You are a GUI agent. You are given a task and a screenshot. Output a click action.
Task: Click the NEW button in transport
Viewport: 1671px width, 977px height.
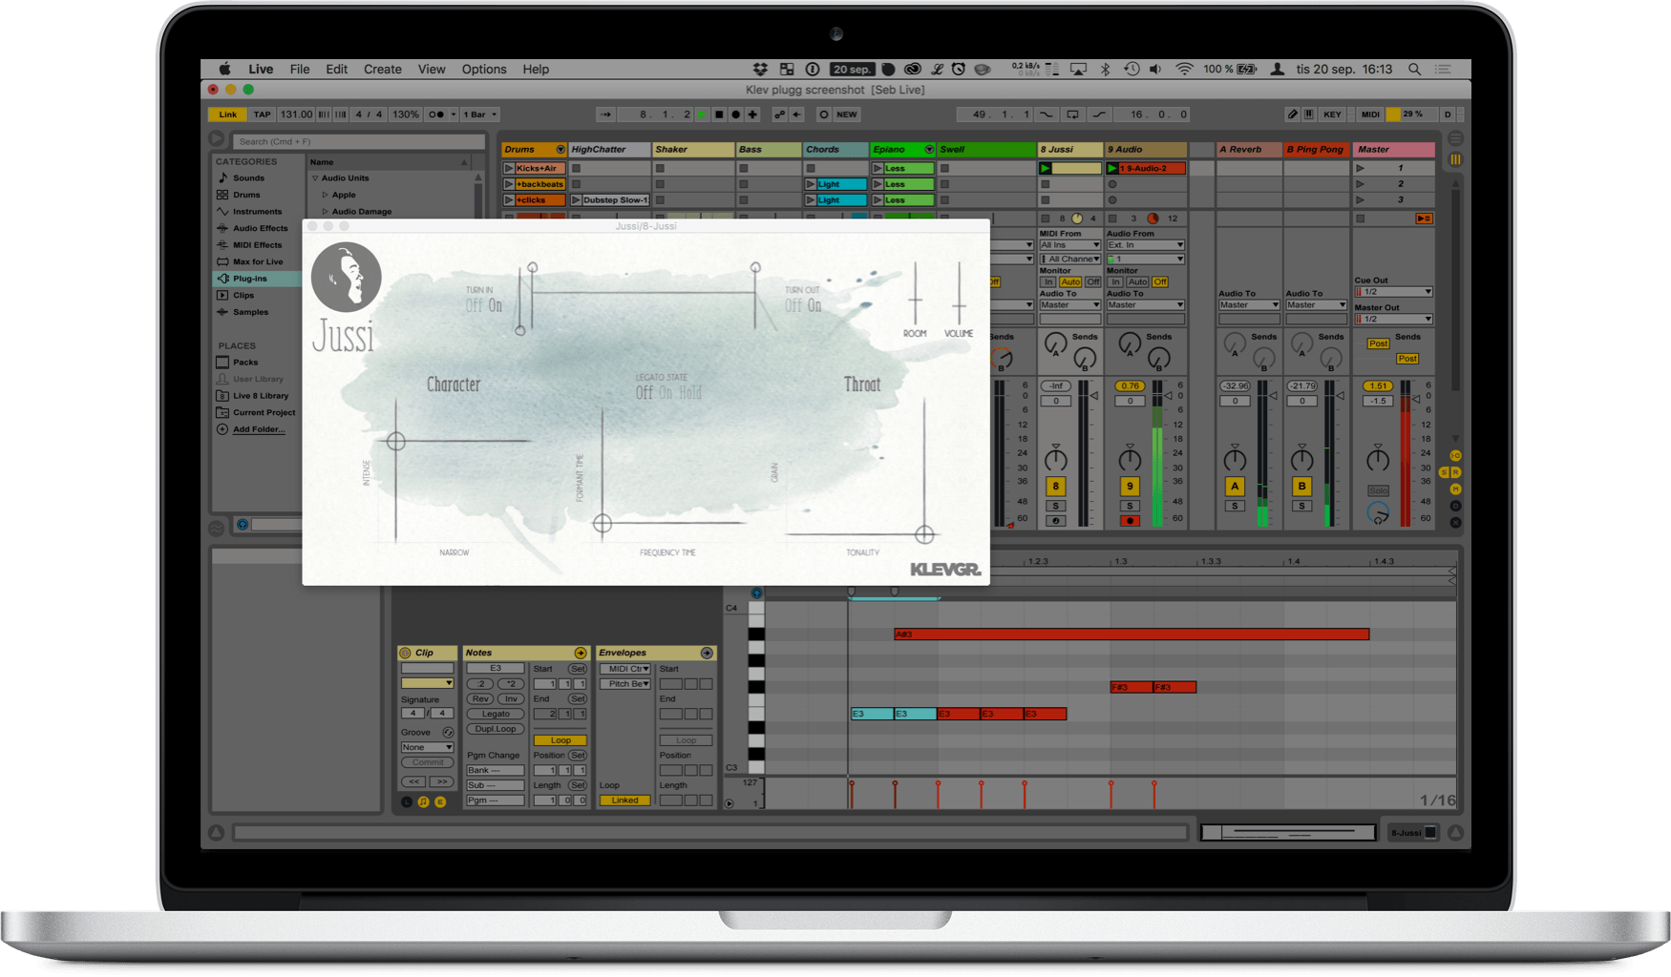point(847,114)
